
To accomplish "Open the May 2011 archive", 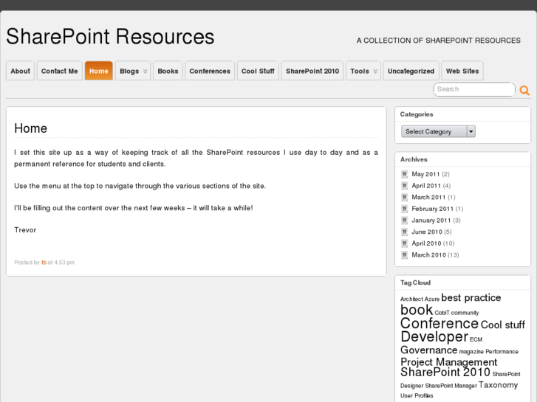I will click(x=425, y=174).
